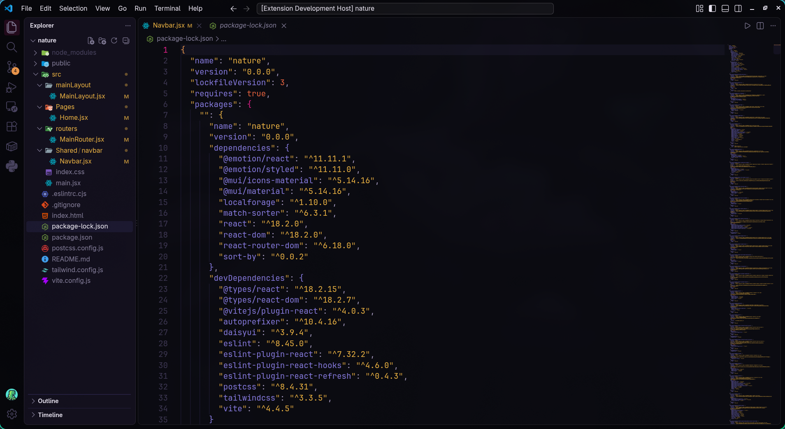Open the View menu
The height and width of the screenshot is (429, 785).
coord(102,9)
